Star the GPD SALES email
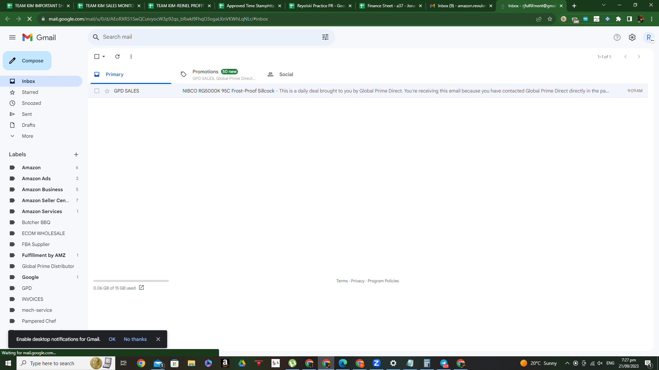This screenshot has height=370, width=659. [107, 91]
